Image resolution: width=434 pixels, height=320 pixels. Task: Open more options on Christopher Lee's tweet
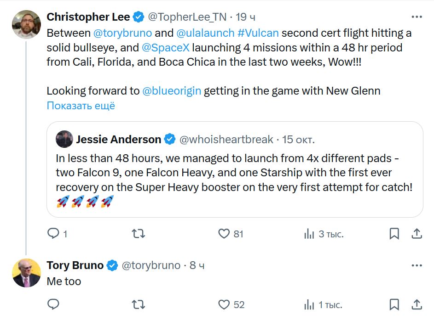tap(417, 17)
